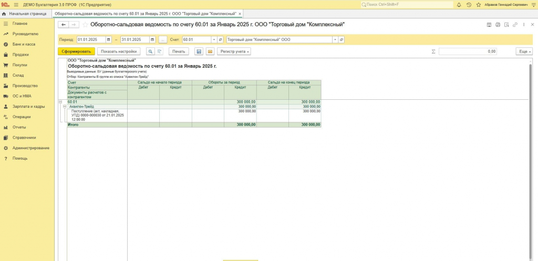Open favorites star in top bar
This screenshot has width=538, height=261.
478,5
